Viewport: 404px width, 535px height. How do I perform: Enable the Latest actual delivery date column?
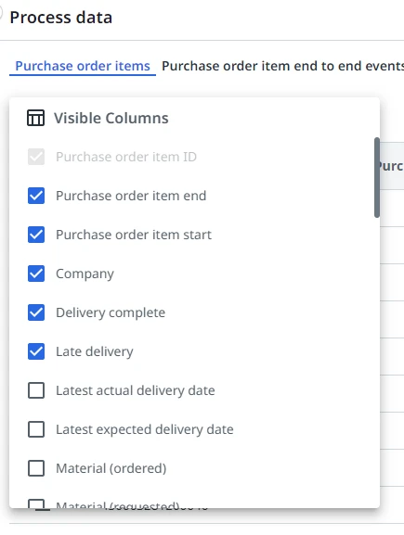(36, 390)
